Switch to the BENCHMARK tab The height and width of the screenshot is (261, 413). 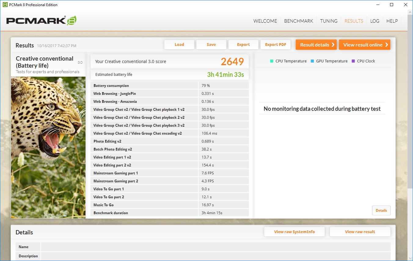[298, 21]
